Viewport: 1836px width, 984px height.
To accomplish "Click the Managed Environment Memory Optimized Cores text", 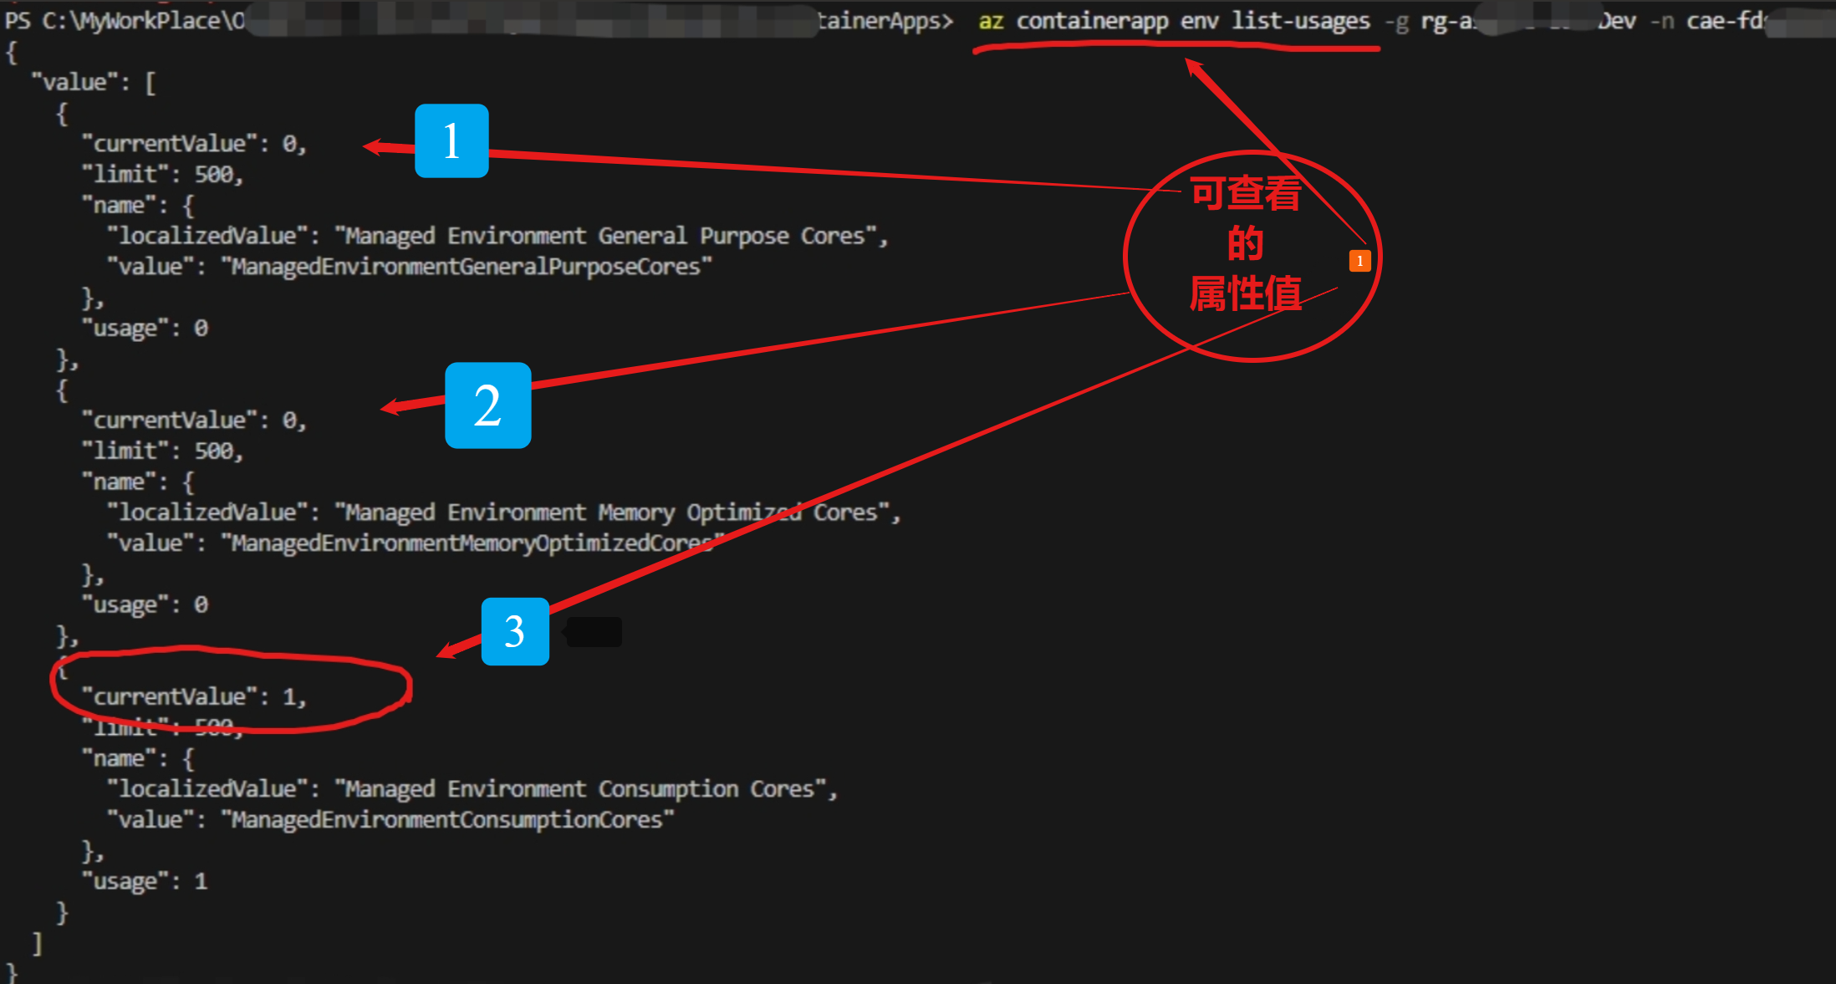I will coord(610,512).
